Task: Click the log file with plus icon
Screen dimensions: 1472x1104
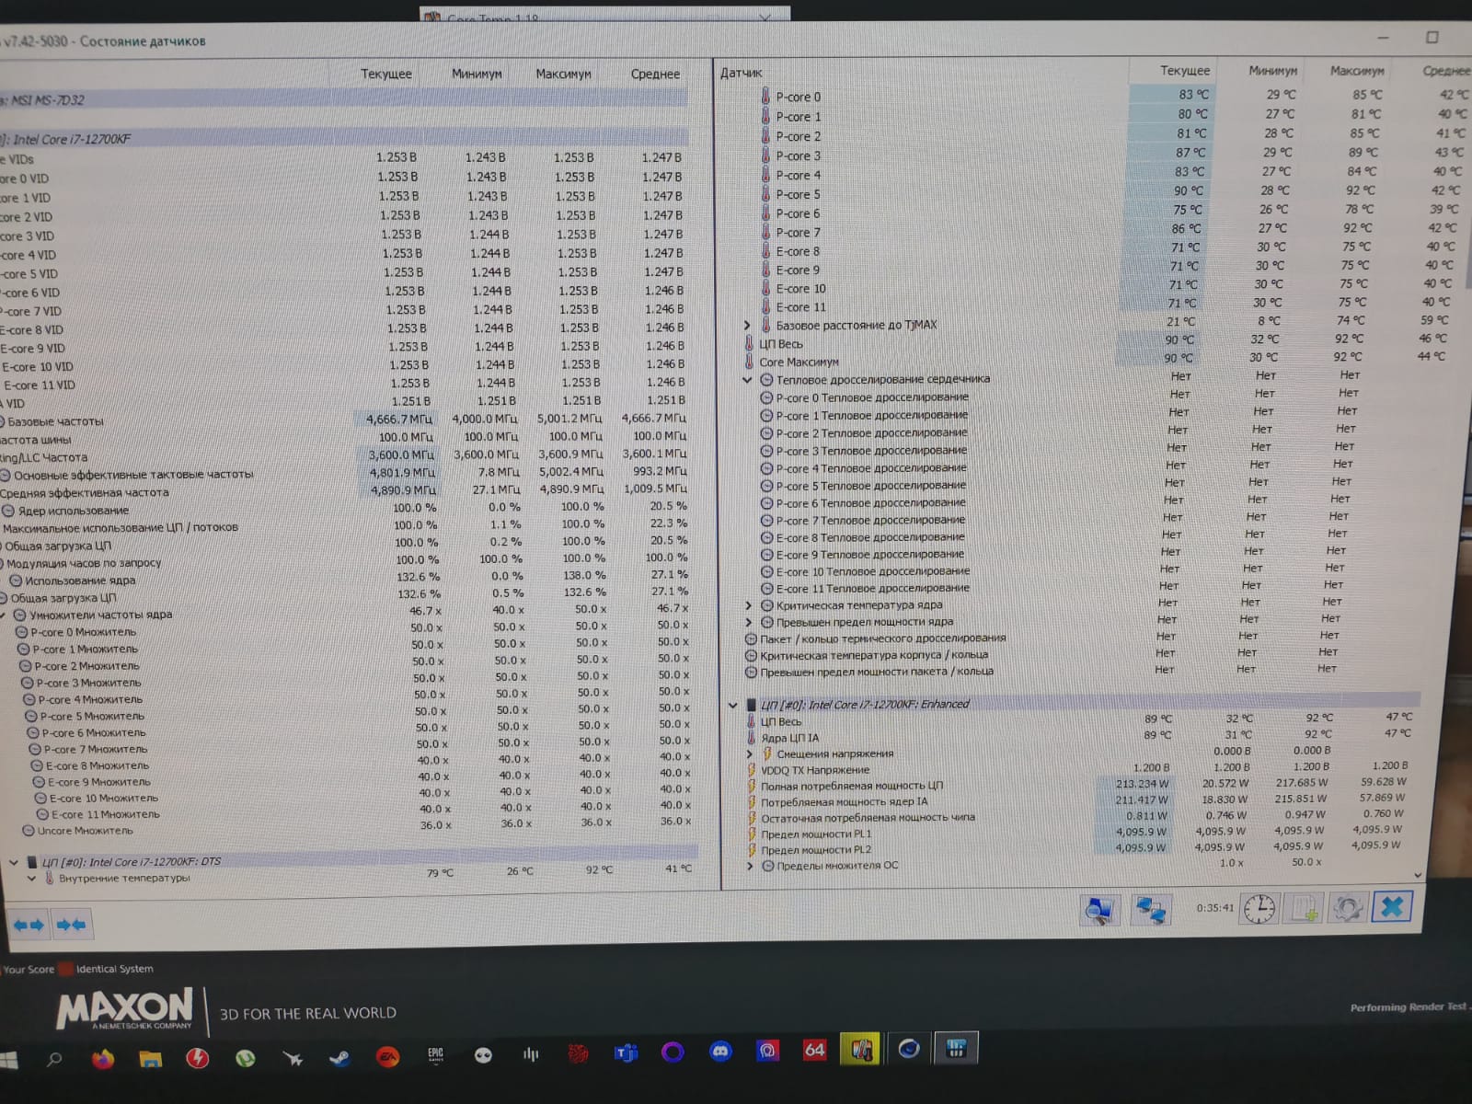Action: [1305, 908]
